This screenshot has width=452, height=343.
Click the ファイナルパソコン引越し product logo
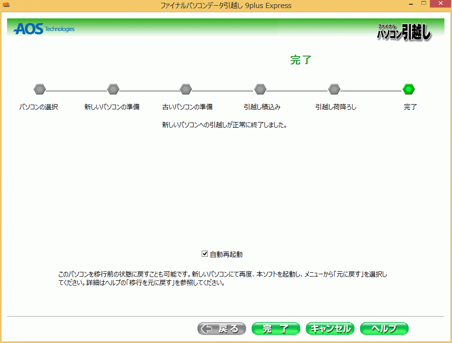[404, 32]
